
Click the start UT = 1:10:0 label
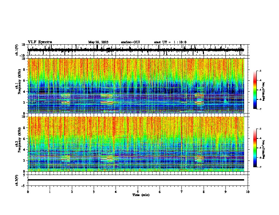(170, 42)
